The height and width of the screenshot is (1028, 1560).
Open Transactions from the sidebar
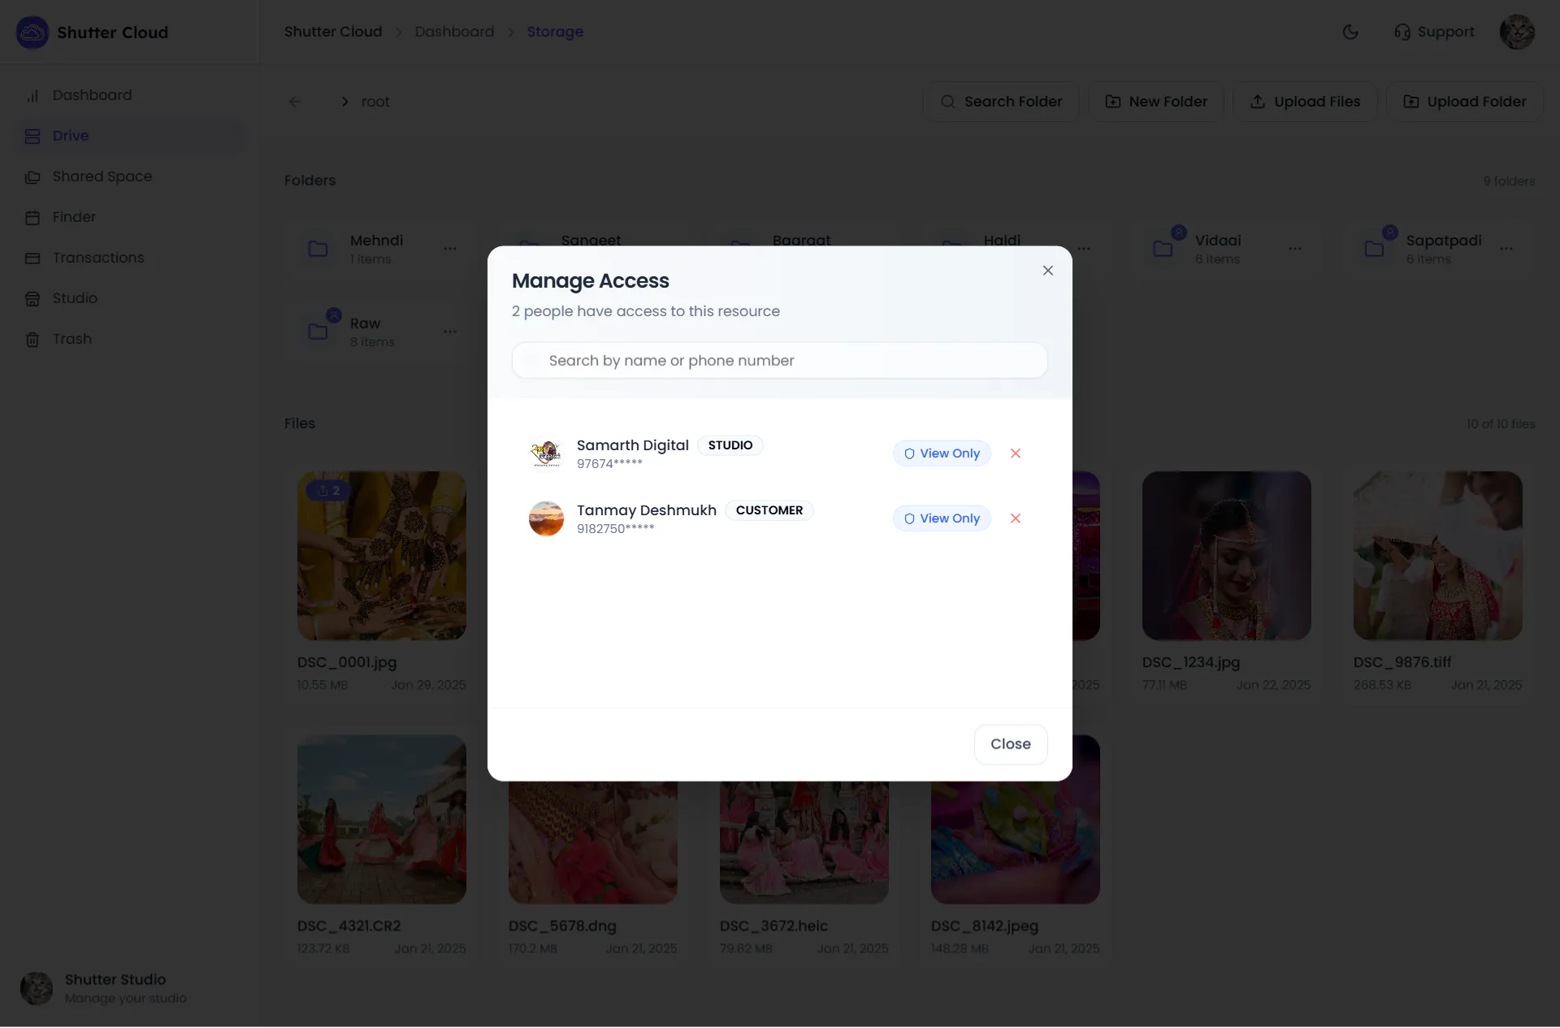click(130, 258)
